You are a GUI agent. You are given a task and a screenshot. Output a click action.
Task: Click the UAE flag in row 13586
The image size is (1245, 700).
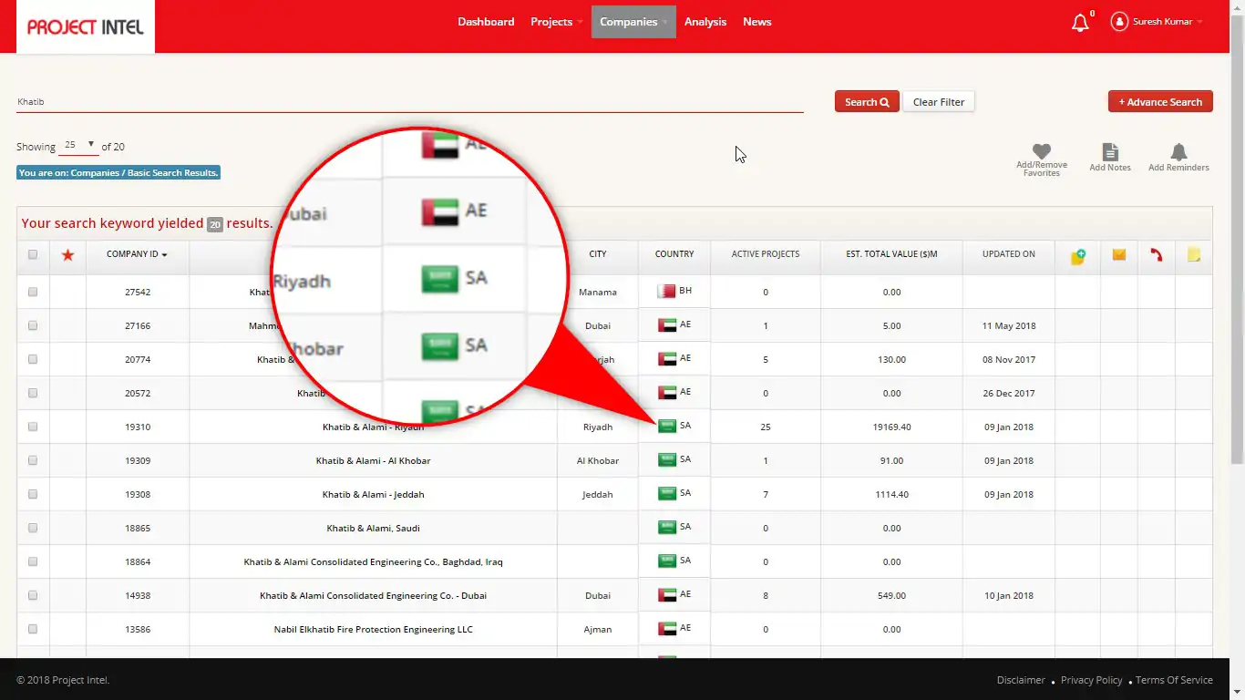coord(666,629)
